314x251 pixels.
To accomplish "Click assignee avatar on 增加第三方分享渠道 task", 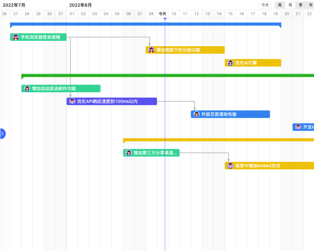I will tap(128, 153).
